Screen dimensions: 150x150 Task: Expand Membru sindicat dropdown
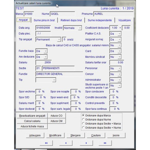(x=119, y=57)
